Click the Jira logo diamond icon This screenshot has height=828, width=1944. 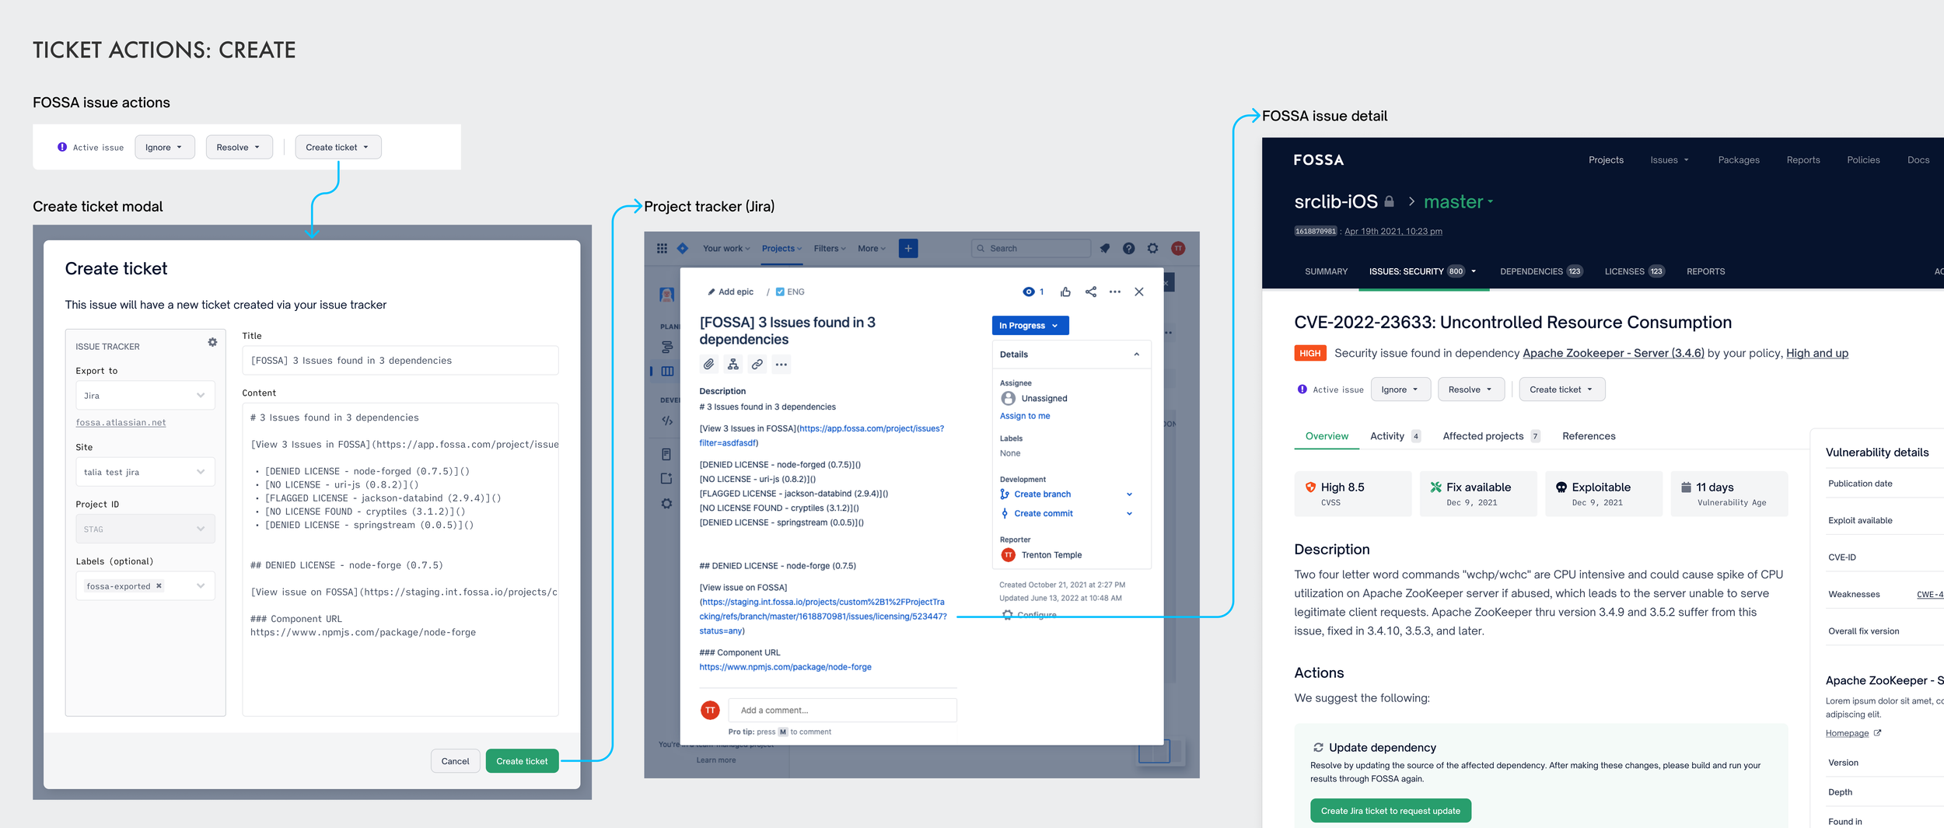(x=683, y=248)
